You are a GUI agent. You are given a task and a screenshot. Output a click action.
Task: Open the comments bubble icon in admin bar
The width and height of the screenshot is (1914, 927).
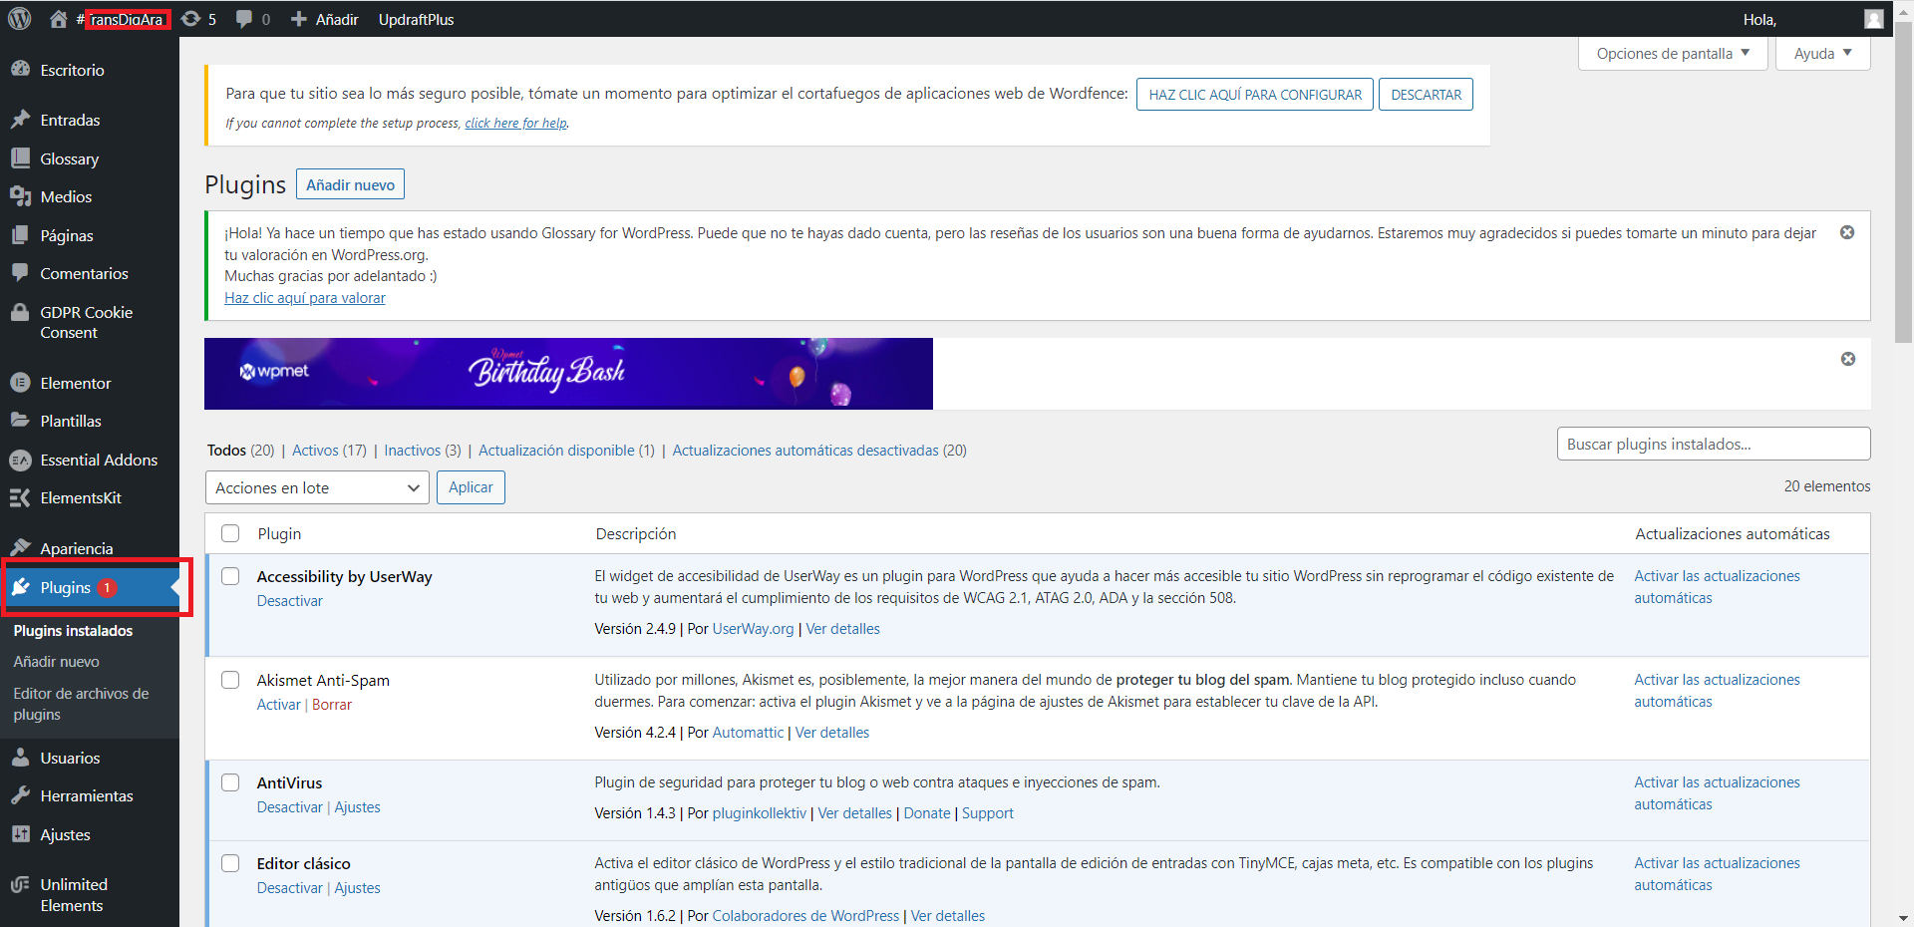click(244, 19)
